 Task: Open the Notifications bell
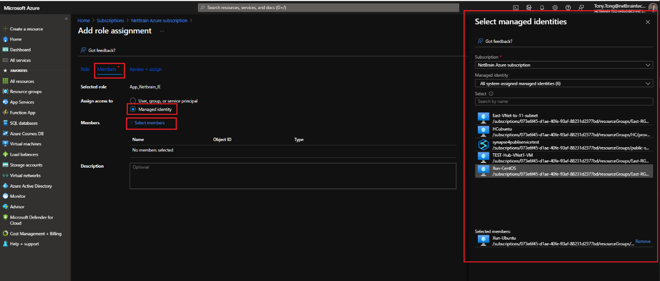tap(542, 7)
